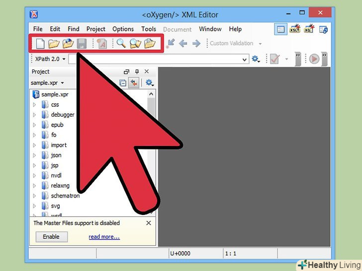Open Project panel settings gear icon

(x=150, y=82)
